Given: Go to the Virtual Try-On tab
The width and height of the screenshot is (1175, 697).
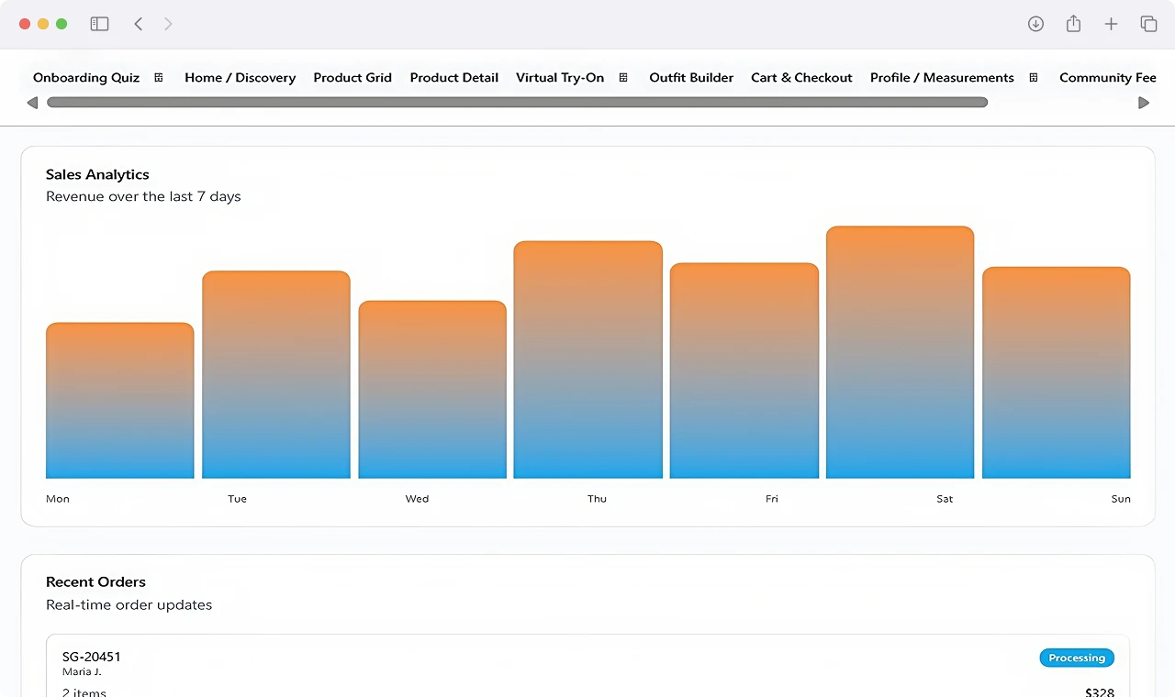Looking at the screenshot, I should point(560,78).
